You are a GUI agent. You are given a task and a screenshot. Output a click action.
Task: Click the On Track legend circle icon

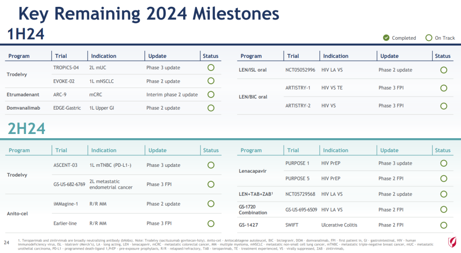coord(429,38)
